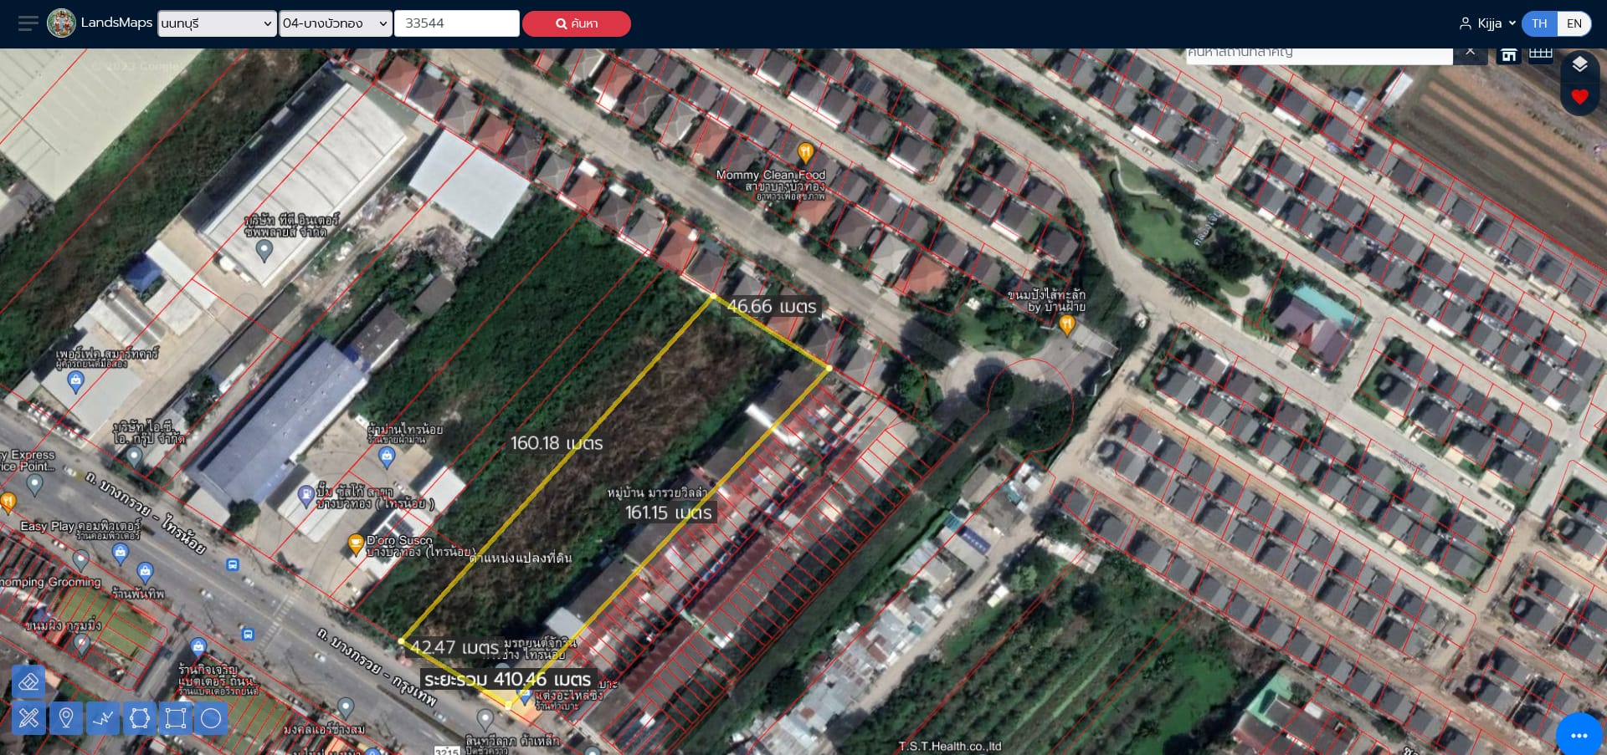Switch language to TH
1607x755 pixels.
tap(1539, 23)
